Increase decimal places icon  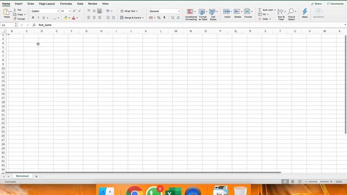pos(172,18)
